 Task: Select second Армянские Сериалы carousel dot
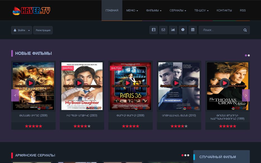(x=185, y=155)
